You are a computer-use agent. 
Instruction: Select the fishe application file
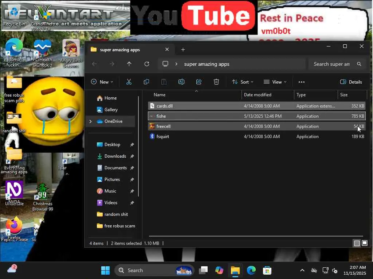tap(257, 116)
